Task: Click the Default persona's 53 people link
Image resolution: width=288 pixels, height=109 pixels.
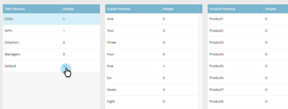Action: pos(65,66)
